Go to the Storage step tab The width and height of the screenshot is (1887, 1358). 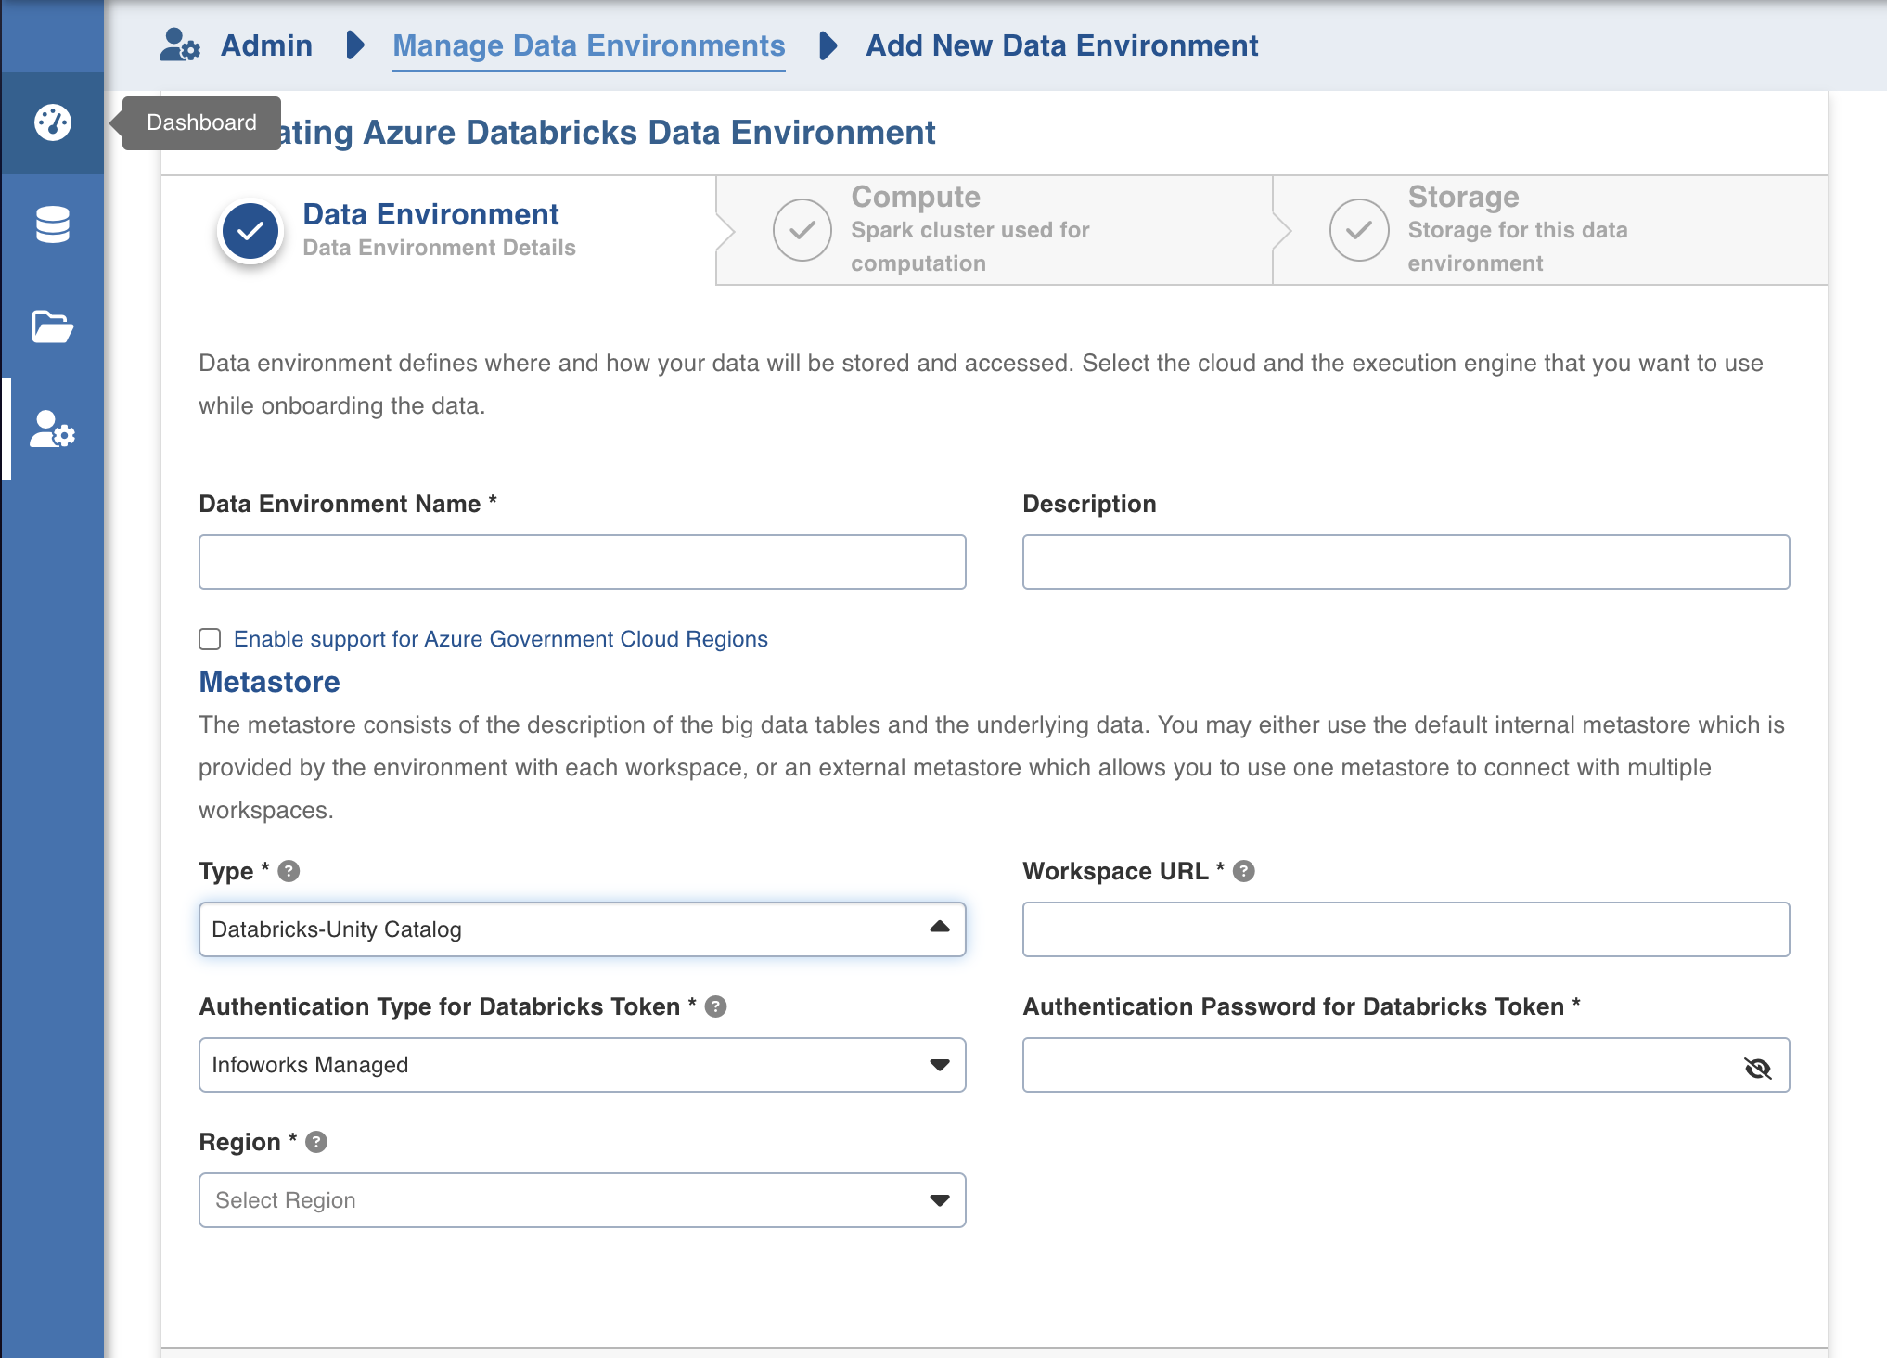pyautogui.click(x=1550, y=230)
